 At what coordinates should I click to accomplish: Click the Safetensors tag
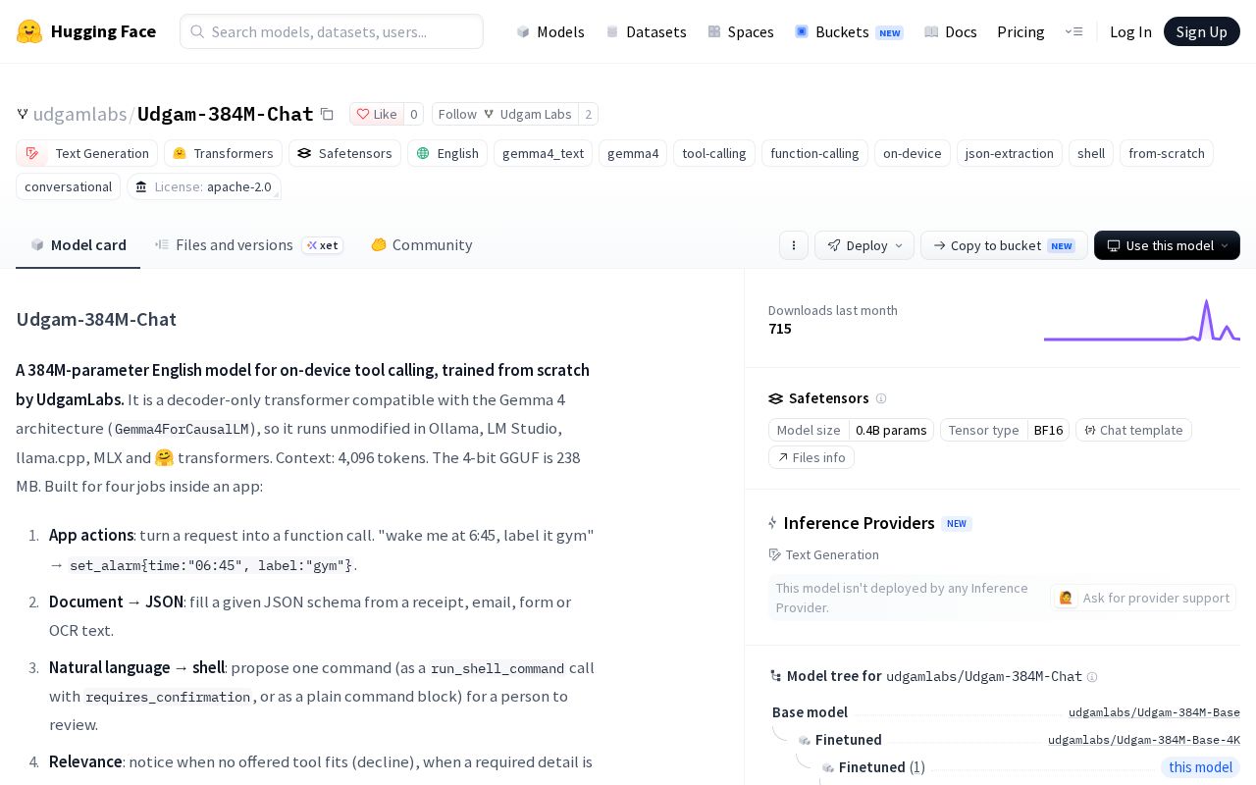point(344,153)
